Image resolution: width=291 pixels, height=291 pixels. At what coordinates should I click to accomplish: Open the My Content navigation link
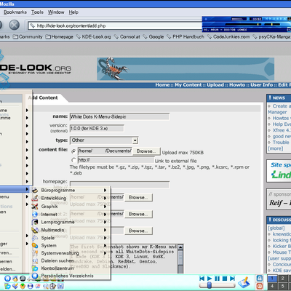pyautogui.click(x=188, y=85)
